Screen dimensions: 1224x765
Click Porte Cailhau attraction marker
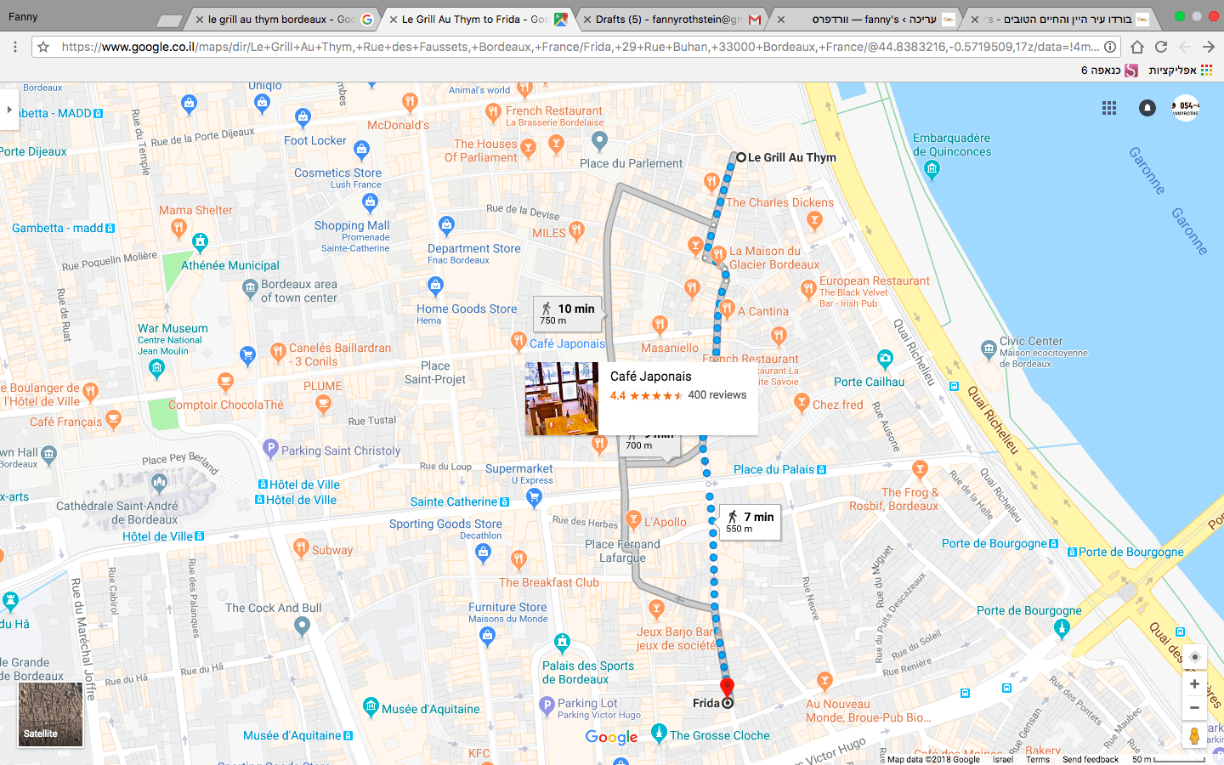pyautogui.click(x=885, y=359)
